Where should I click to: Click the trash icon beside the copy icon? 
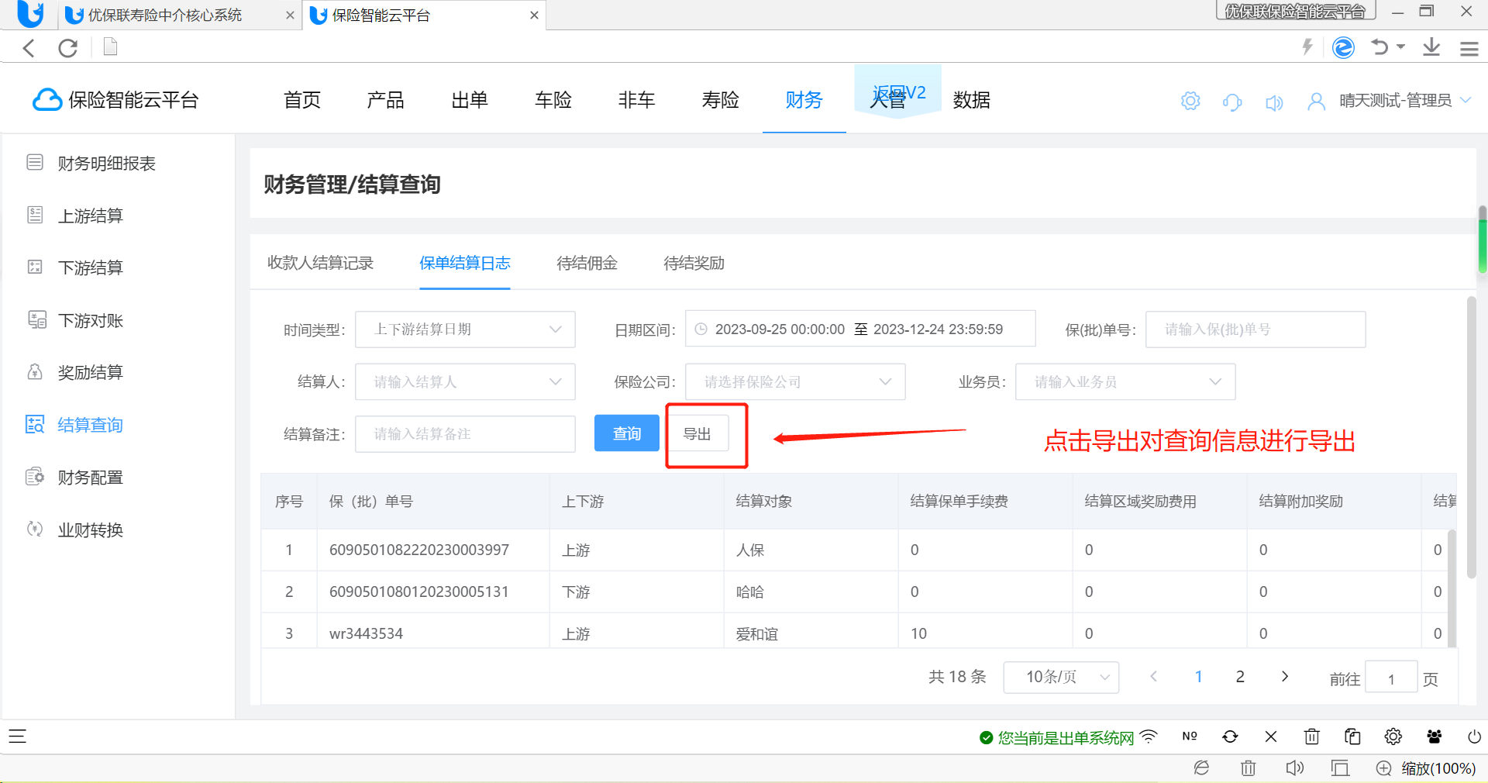point(1311,736)
